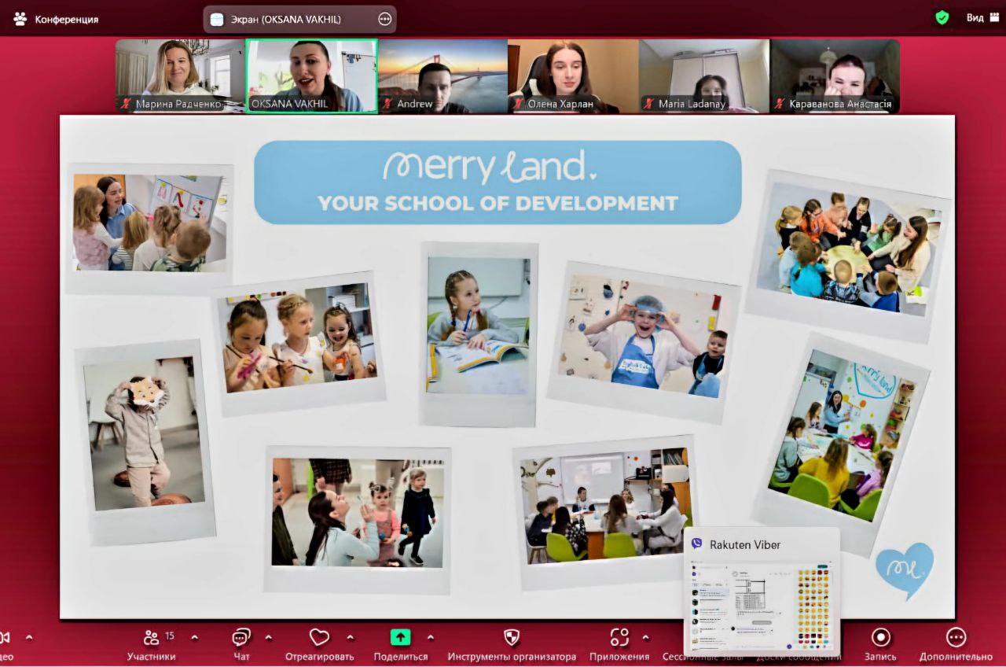Click muted microphone icon on Andrew tile
Screen dimensions: 1006x667
[387, 104]
